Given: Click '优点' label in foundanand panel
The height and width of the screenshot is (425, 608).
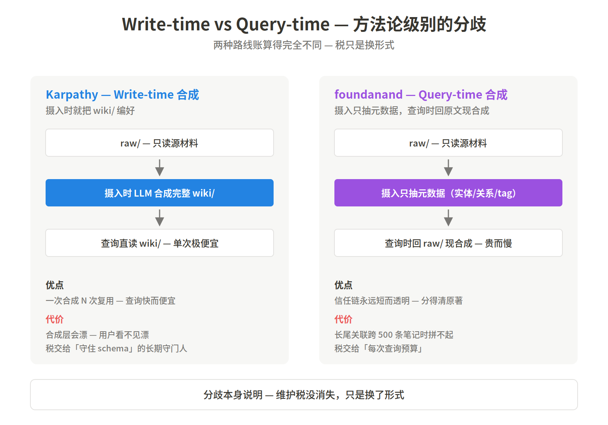Looking at the screenshot, I should pyautogui.click(x=344, y=285).
